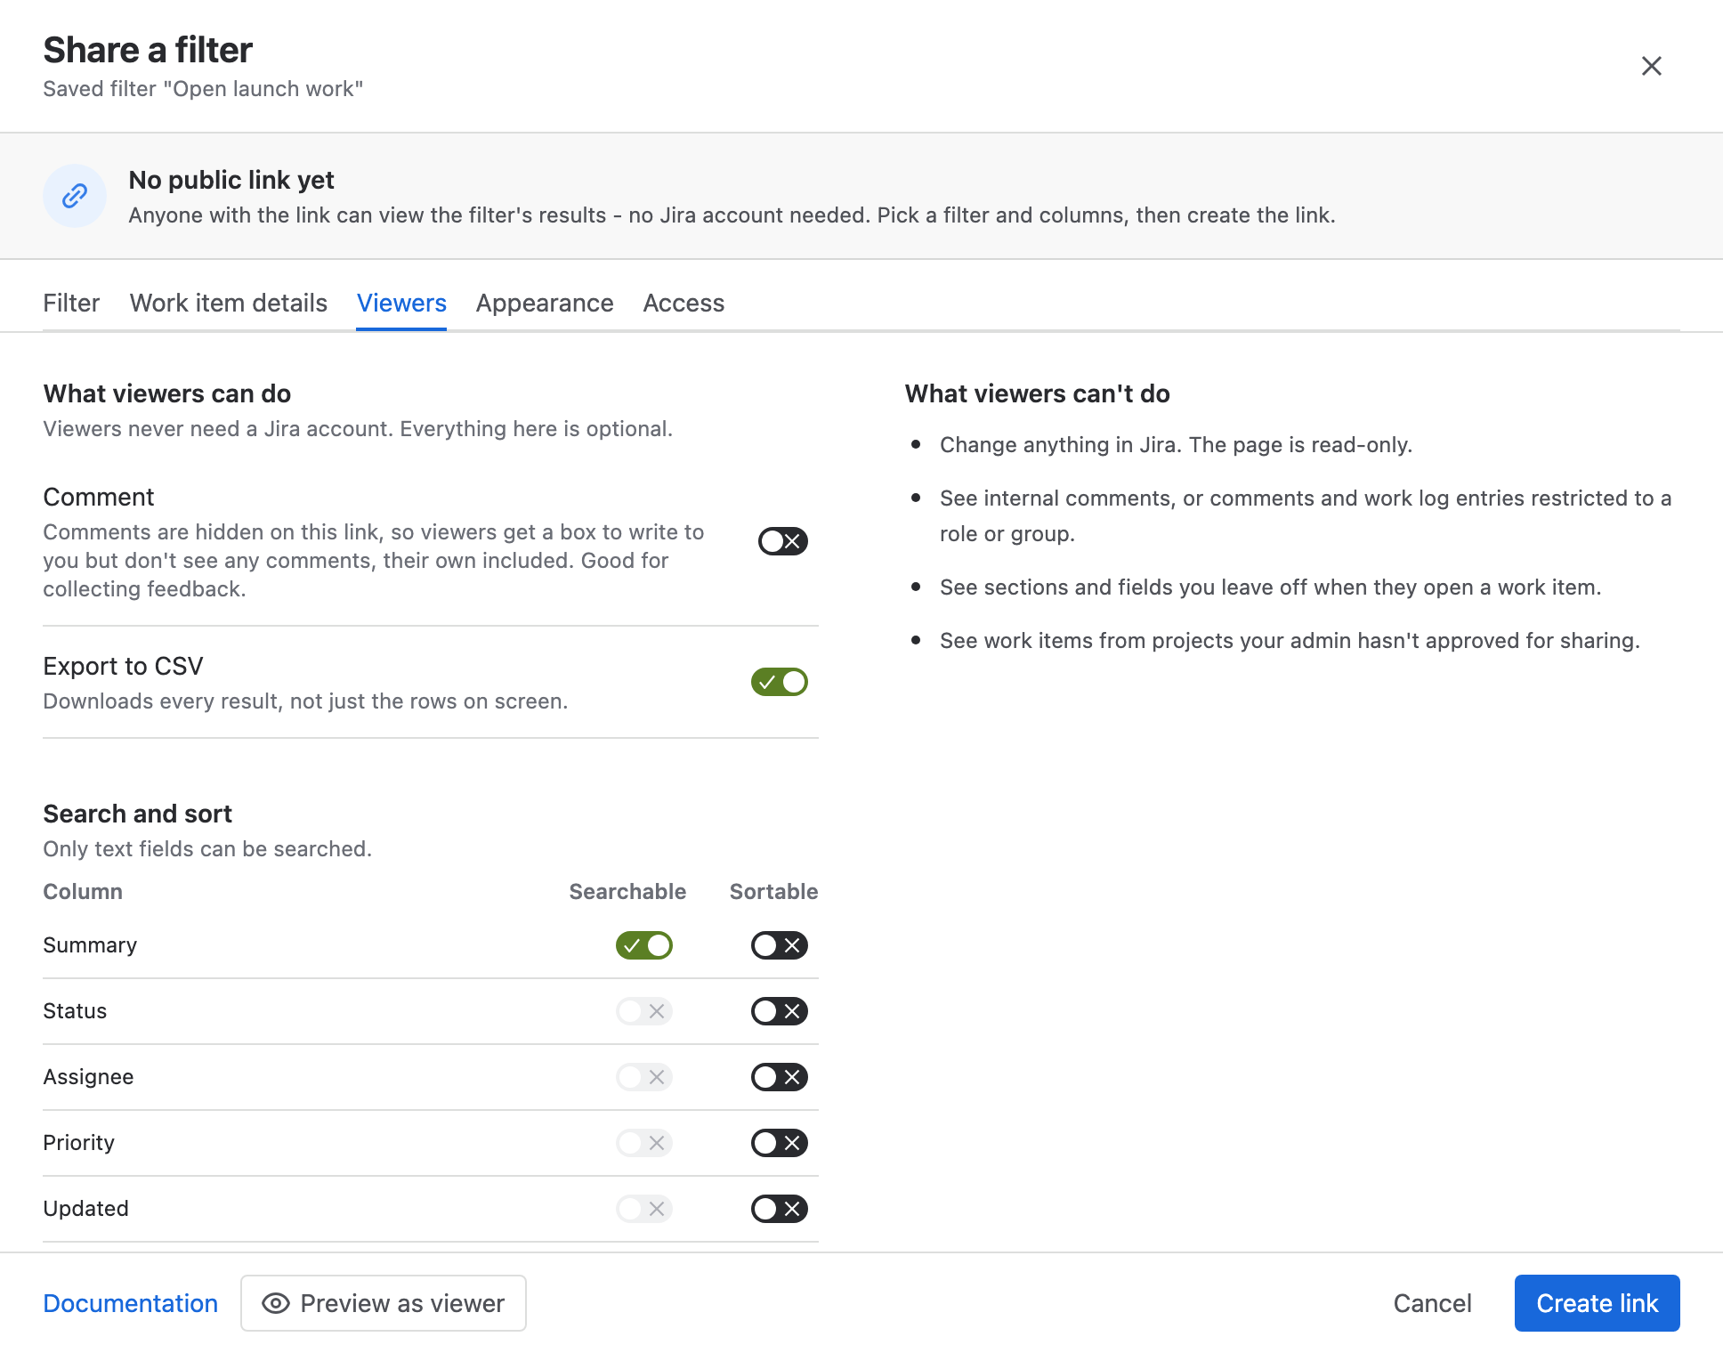1723x1353 pixels.
Task: Click the Searchable column header
Action: tap(627, 892)
